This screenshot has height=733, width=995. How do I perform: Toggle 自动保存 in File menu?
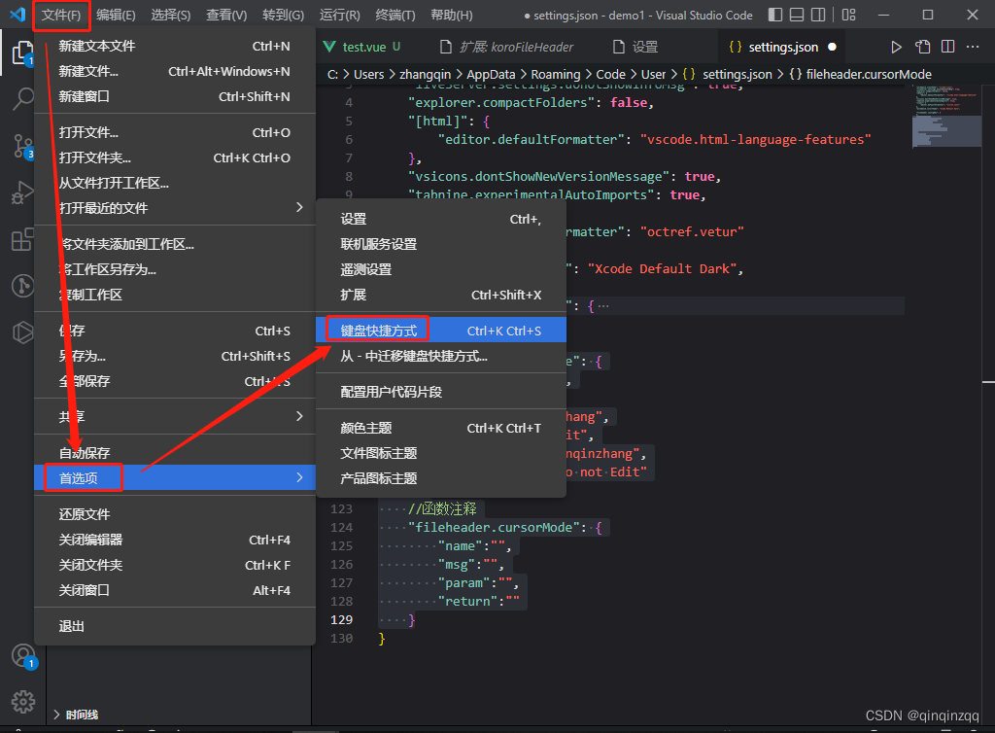[x=175, y=452]
